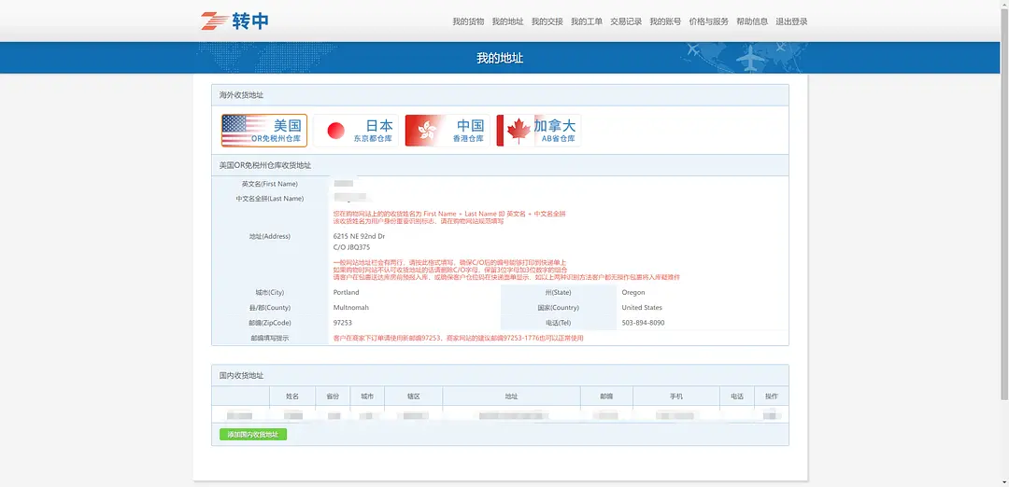This screenshot has width=1009, height=487.
Task: Click the 转中 logo in the header
Action: 235,21
